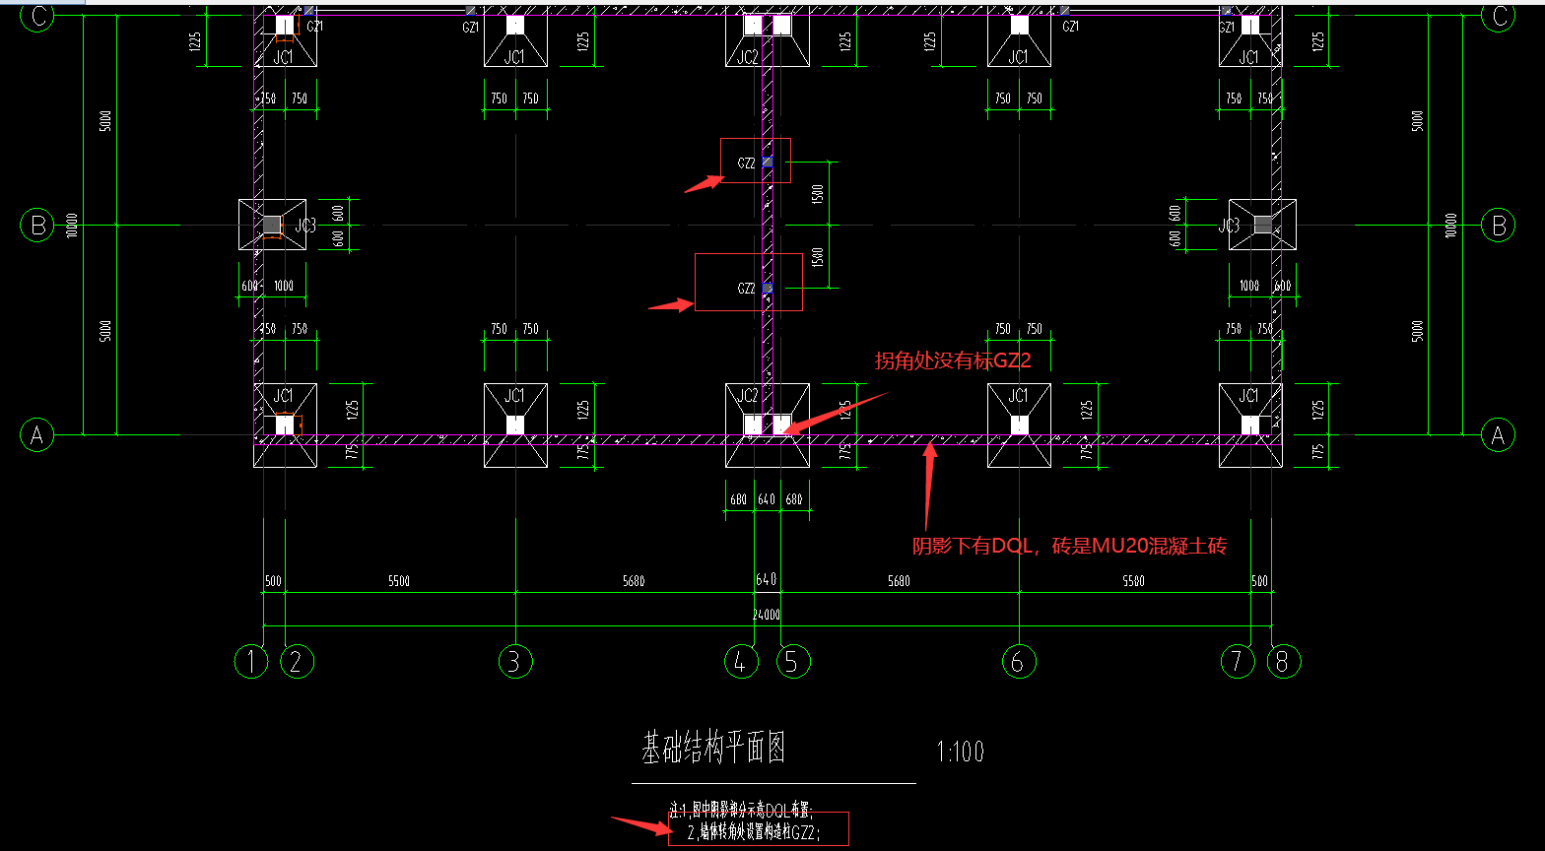Select the 5680 dimension between axes 3 and 4
Viewport: 1545px width, 851px height.
pos(634,581)
